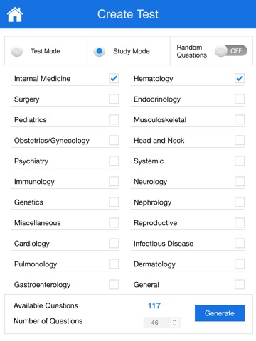Check the Head and Neck checkbox

[x=240, y=140]
